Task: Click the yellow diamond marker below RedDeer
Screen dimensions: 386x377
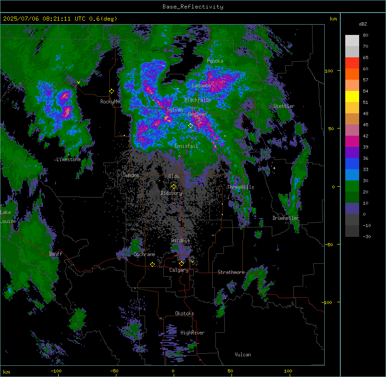Action: (x=191, y=126)
